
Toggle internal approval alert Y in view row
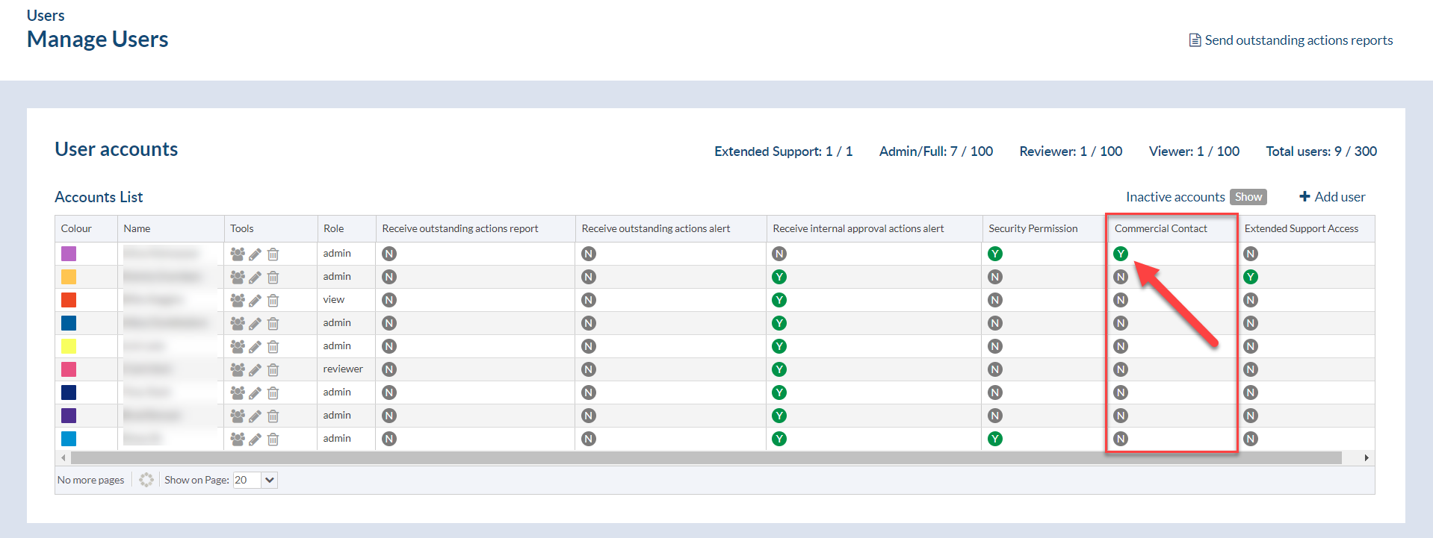pyautogui.click(x=779, y=300)
